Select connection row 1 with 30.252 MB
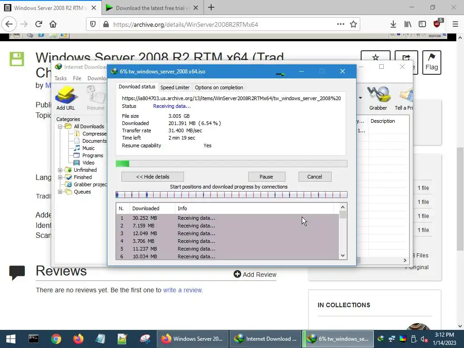Viewport: 464px width, 348px height. [x=227, y=218]
